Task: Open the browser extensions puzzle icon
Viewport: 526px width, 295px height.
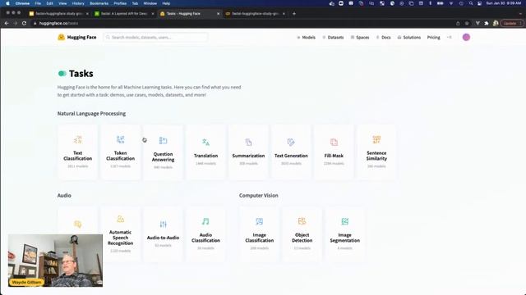Action: (x=487, y=23)
